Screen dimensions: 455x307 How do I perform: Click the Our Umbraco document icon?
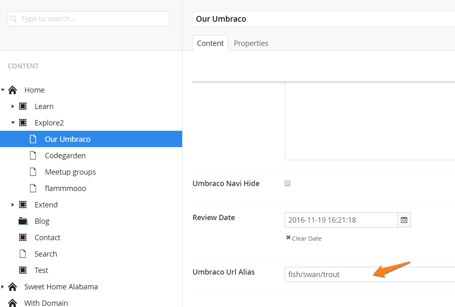tap(33, 139)
